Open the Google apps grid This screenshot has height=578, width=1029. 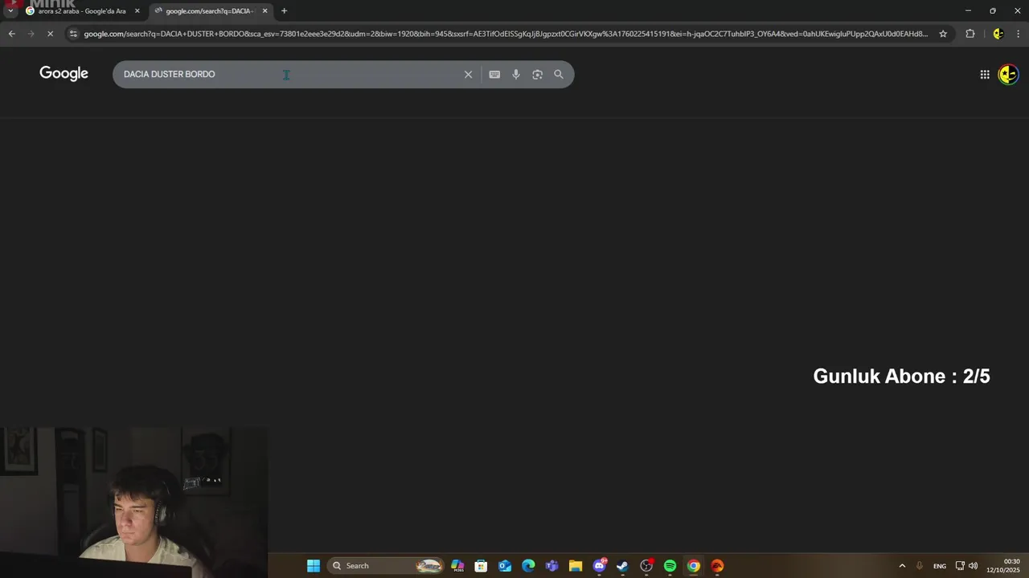[985, 75]
